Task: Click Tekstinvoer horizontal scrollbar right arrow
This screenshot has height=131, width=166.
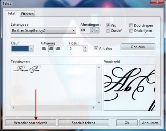Action: tap(94, 107)
